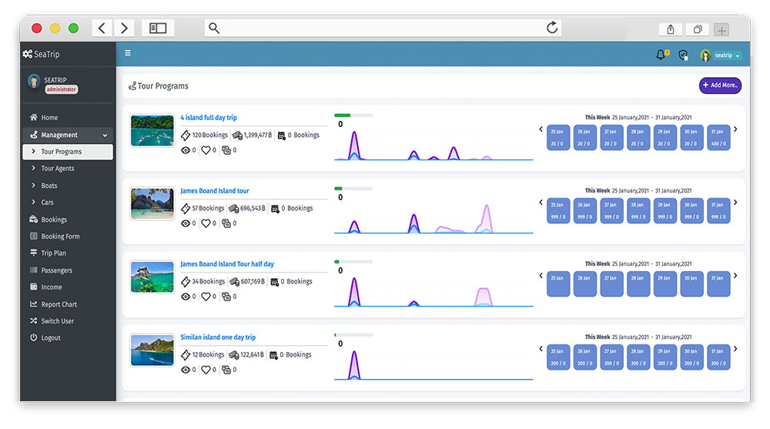Click eye views icon for James Boand Island tour
The height and width of the screenshot is (429, 770).
185,223
